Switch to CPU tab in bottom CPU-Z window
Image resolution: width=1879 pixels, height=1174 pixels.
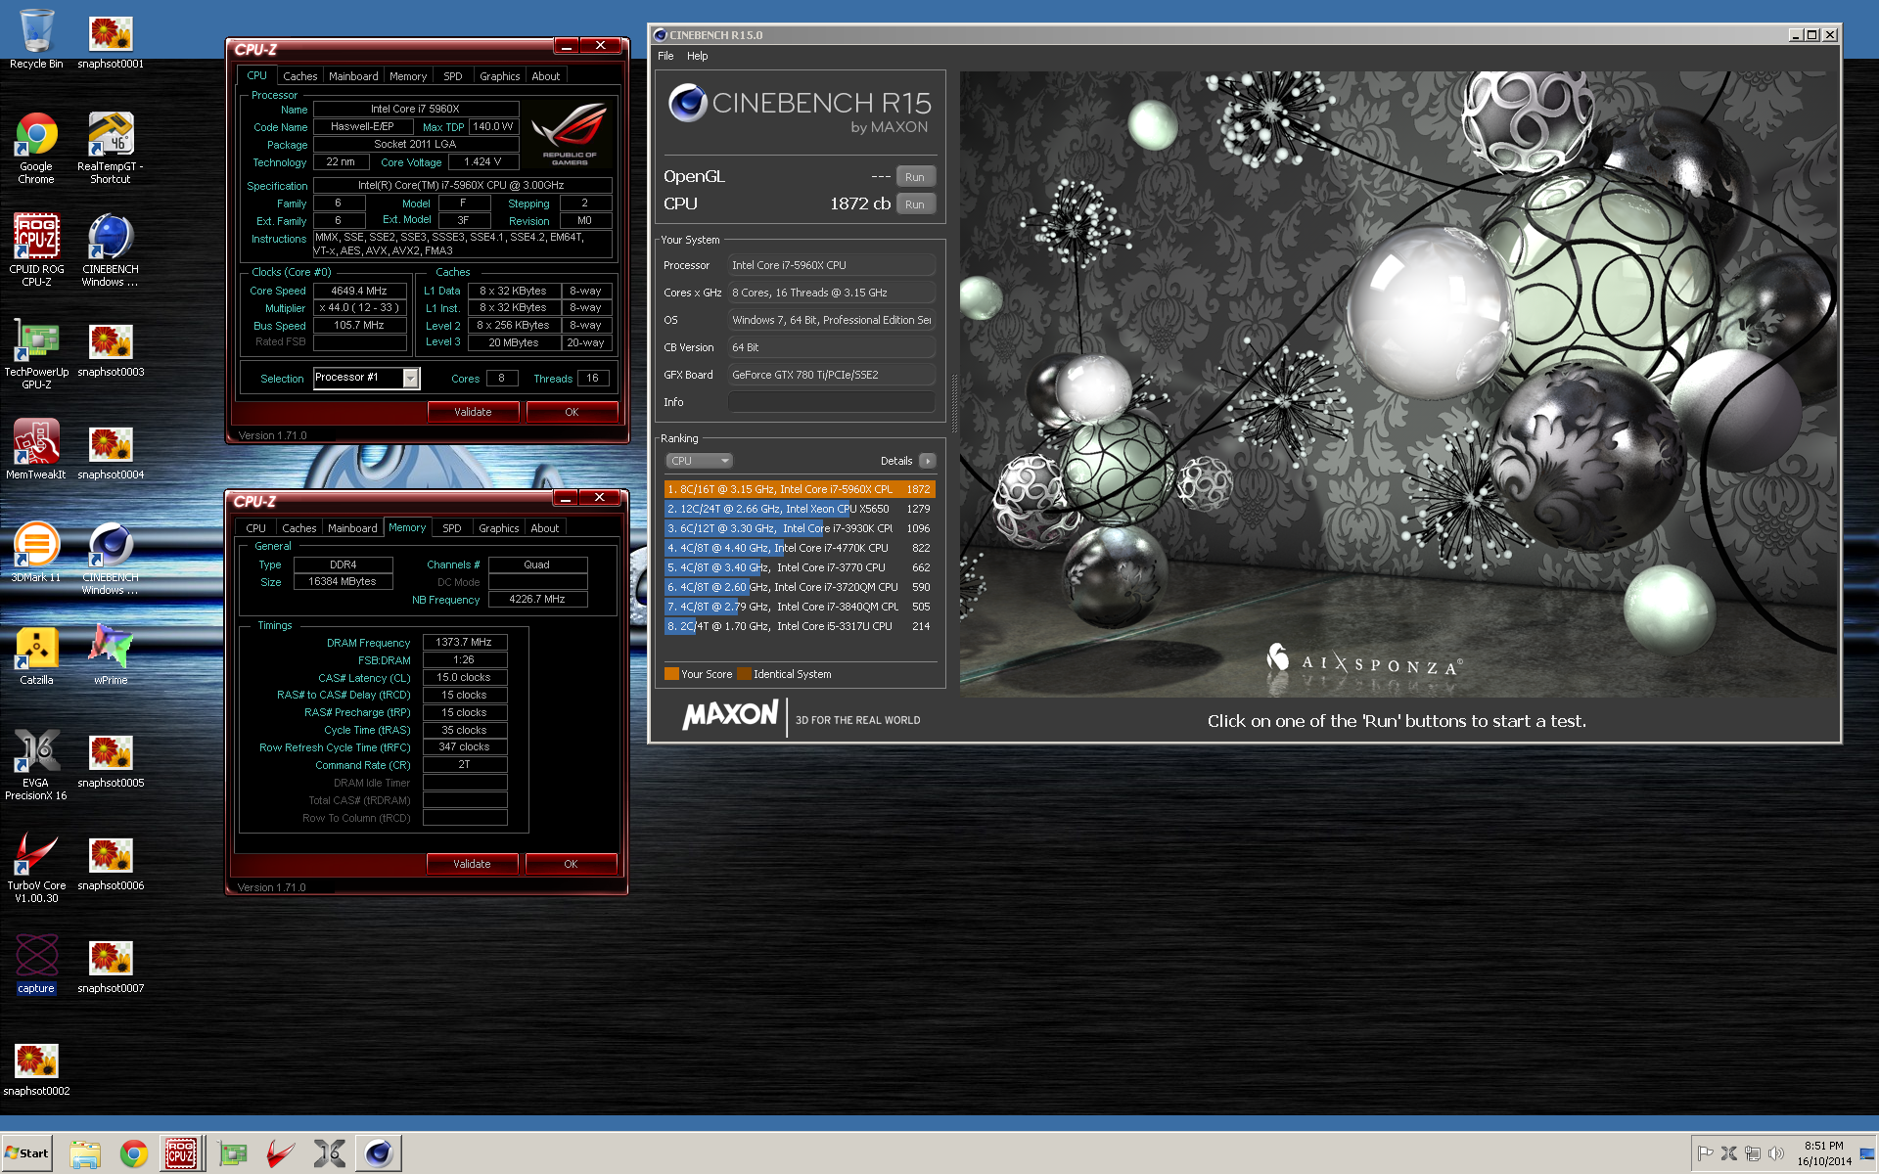coord(255,528)
